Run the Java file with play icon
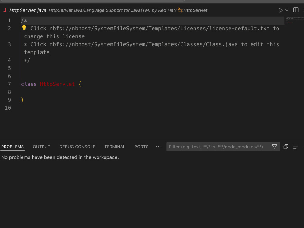The width and height of the screenshot is (304, 228). click(280, 10)
